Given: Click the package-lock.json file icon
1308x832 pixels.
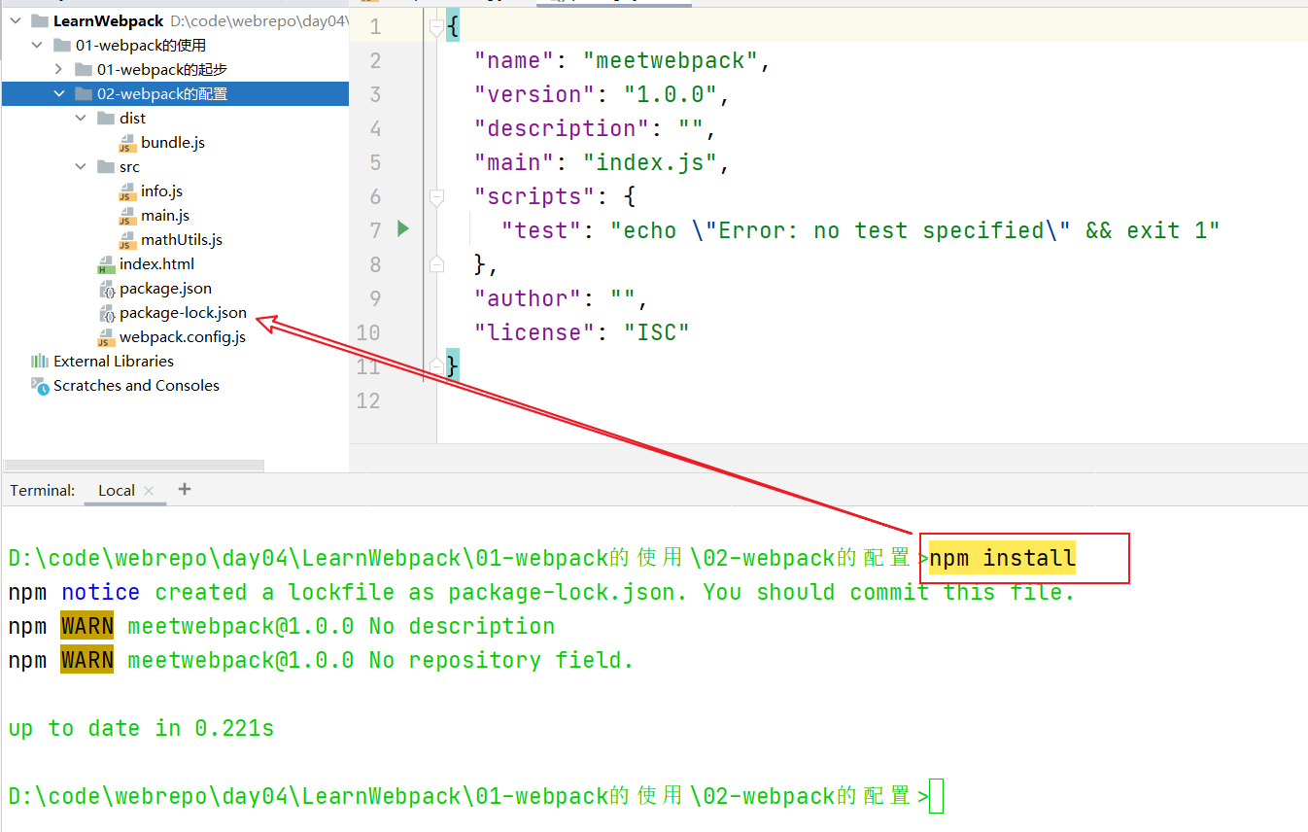Looking at the screenshot, I should click(x=107, y=313).
